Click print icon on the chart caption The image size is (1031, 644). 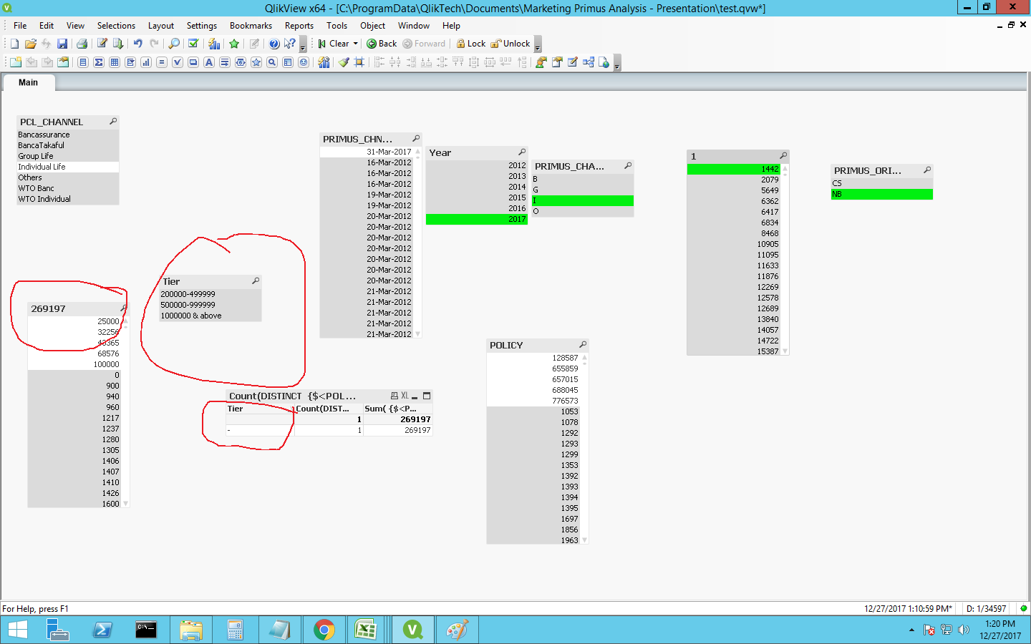[x=394, y=396]
